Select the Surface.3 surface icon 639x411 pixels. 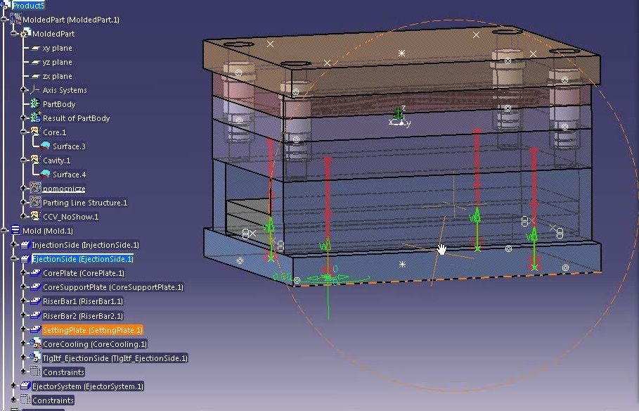pyautogui.click(x=45, y=146)
